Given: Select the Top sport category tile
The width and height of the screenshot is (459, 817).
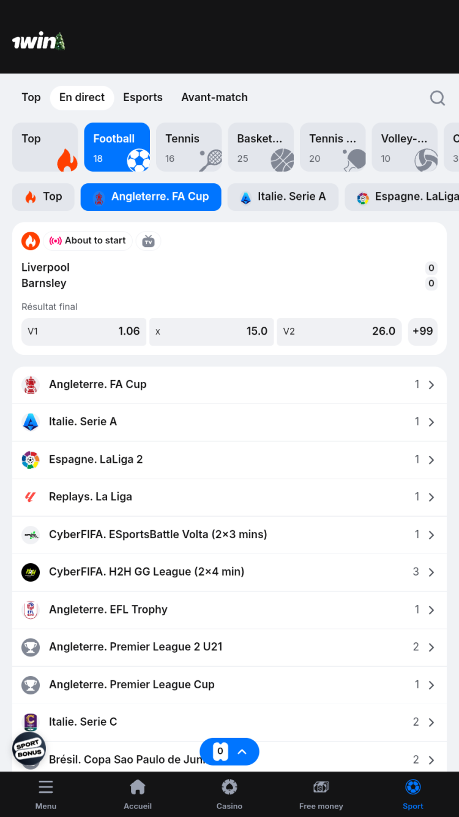Looking at the screenshot, I should click(45, 147).
